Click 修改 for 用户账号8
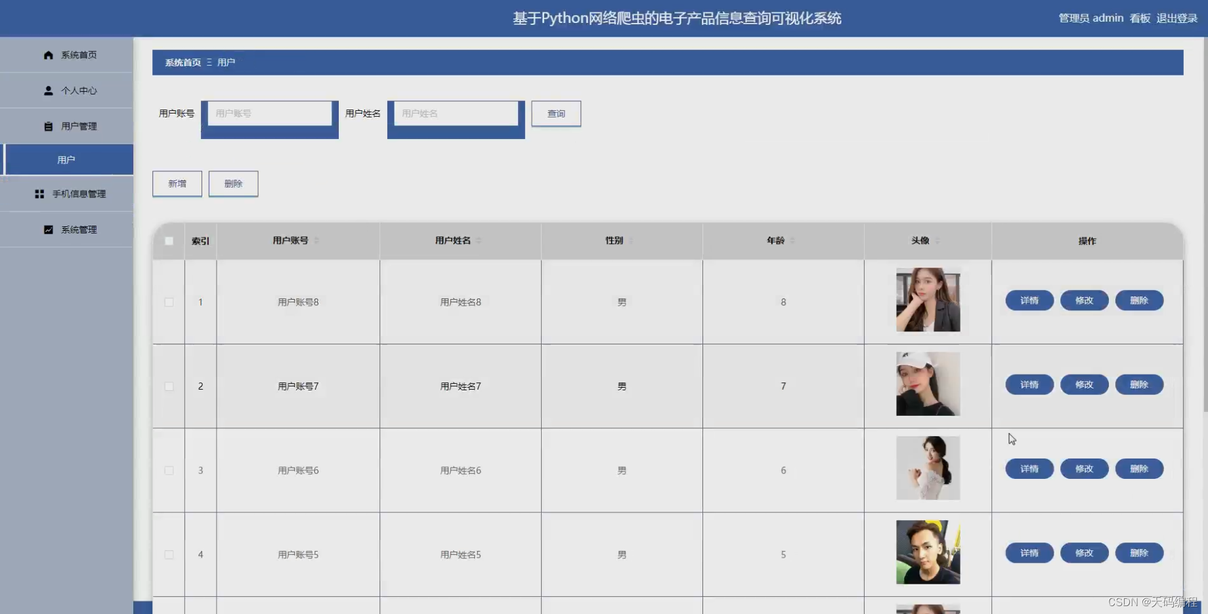 coord(1085,300)
